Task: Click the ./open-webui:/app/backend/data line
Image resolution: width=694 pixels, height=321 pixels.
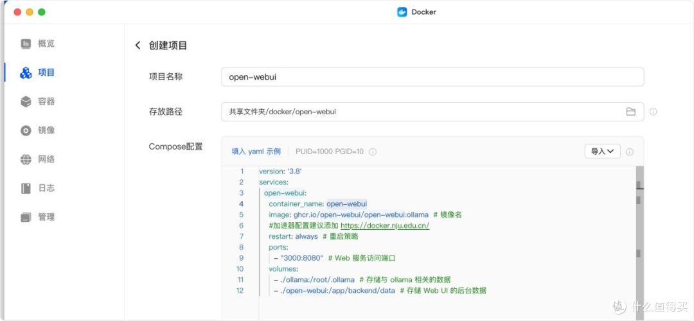Action: pos(379,290)
